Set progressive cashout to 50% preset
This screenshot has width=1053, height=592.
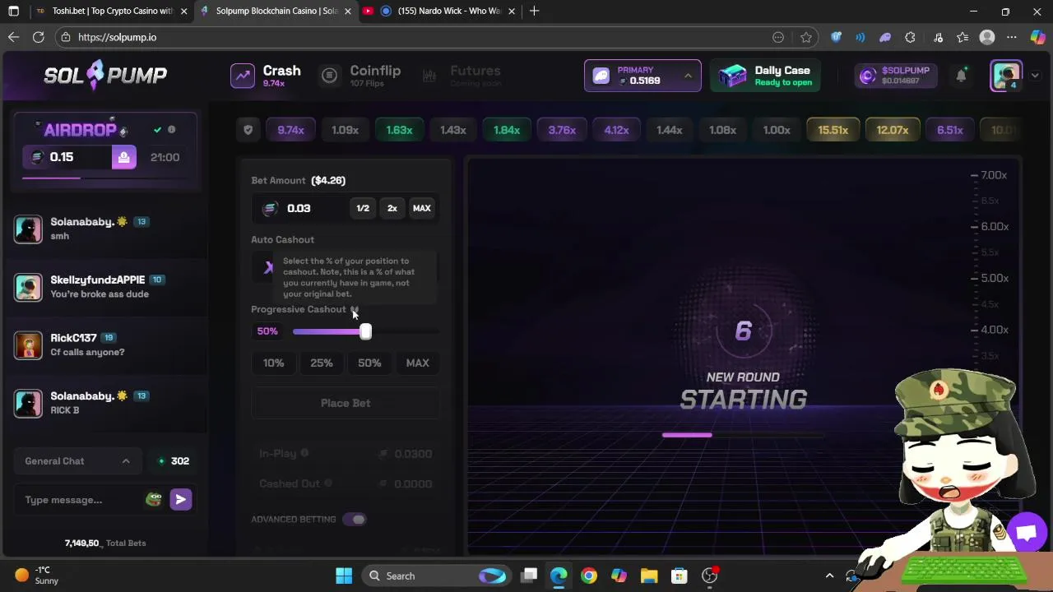coord(369,363)
